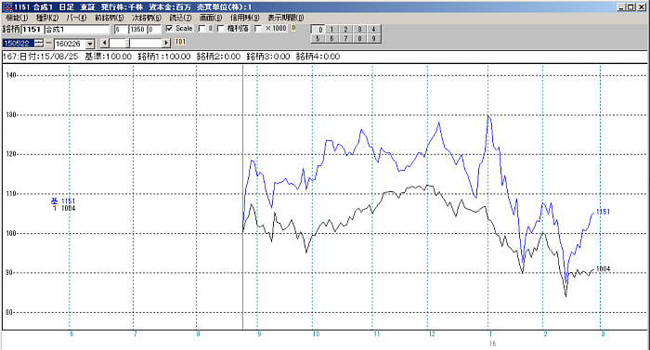The width and height of the screenshot is (650, 350).
Task: Toggle the ×1000 checkbox
Action: coord(258,29)
